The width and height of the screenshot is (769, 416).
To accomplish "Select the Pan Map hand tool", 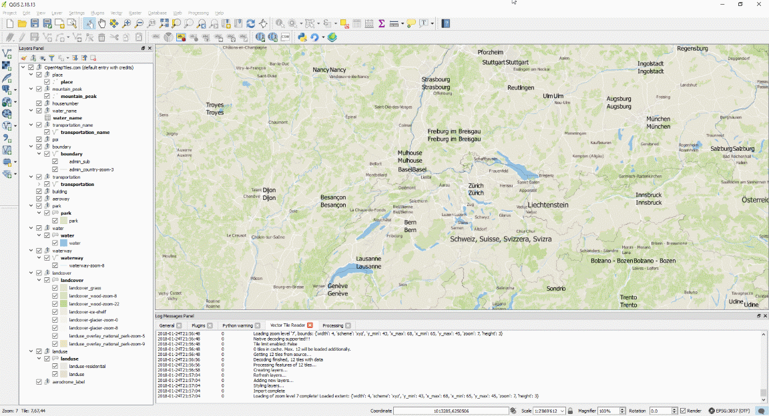I will point(101,23).
